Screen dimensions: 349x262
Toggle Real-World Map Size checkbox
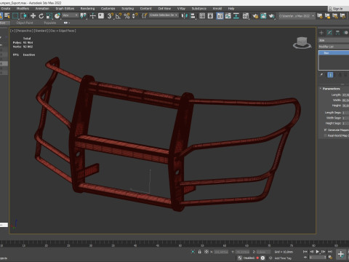(326, 135)
